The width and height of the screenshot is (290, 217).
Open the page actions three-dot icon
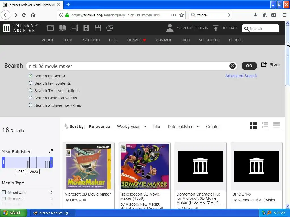174,15
